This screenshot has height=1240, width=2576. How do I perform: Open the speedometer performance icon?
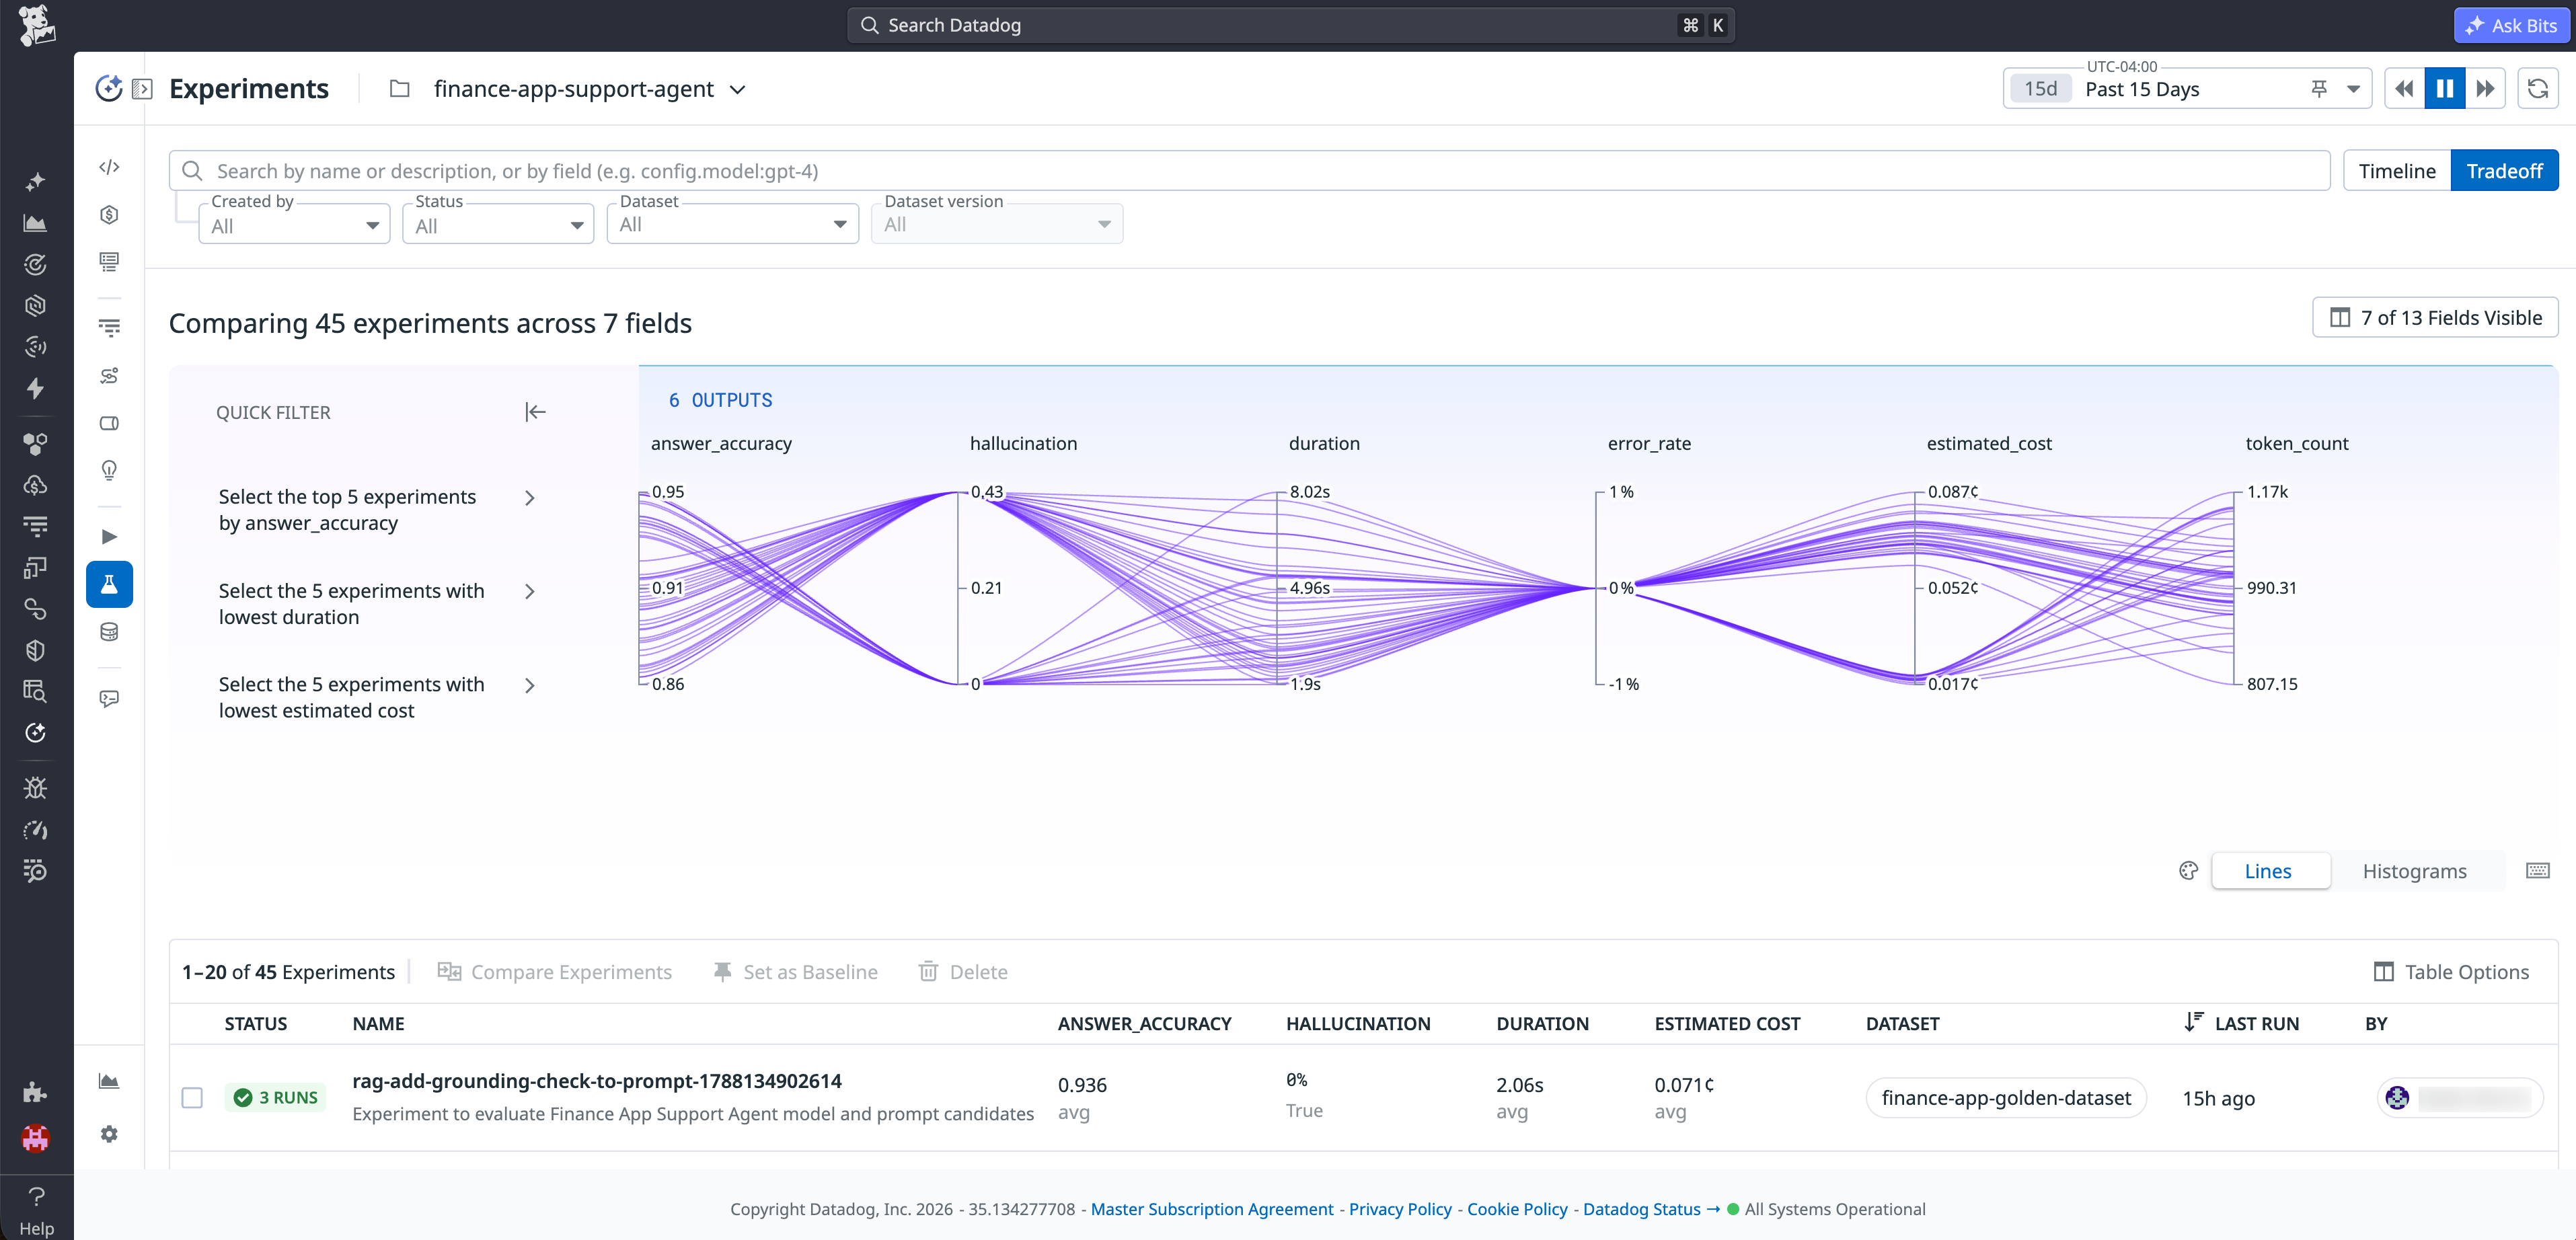(x=36, y=830)
